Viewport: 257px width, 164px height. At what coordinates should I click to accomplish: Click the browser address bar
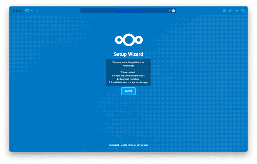125,11
